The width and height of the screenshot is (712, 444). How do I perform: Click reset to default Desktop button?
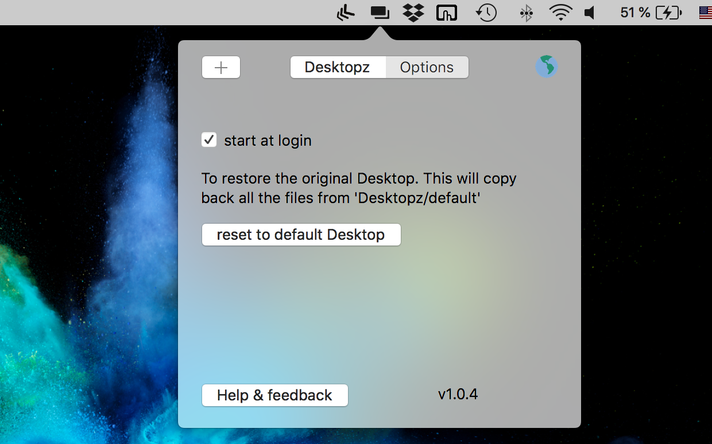tap(301, 235)
